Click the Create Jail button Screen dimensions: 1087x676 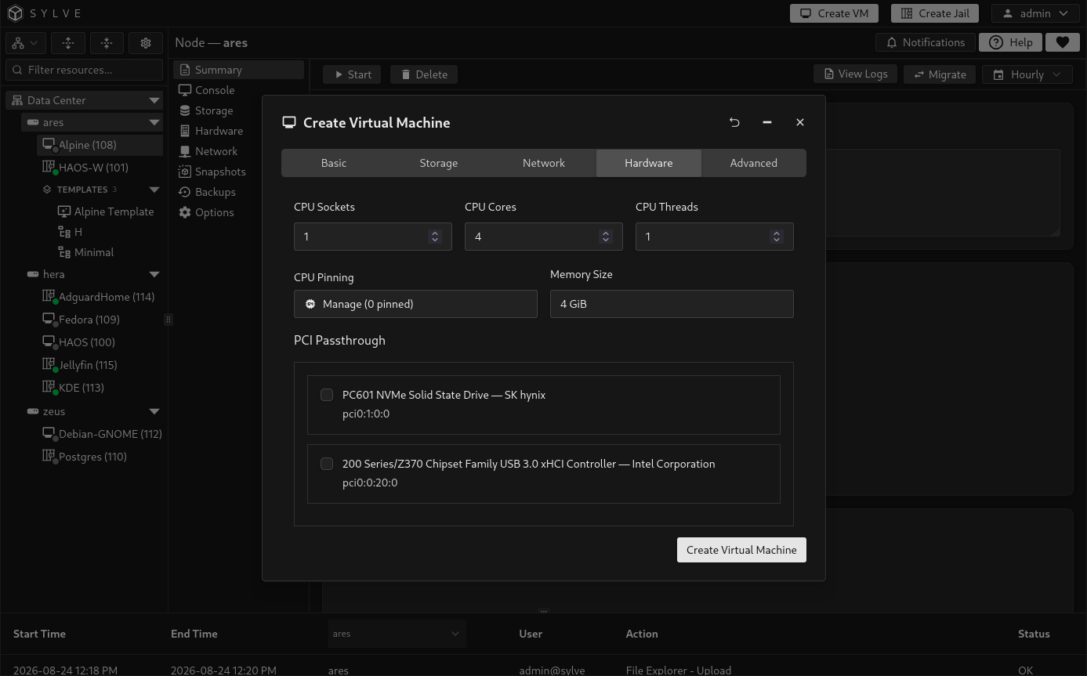click(x=935, y=13)
